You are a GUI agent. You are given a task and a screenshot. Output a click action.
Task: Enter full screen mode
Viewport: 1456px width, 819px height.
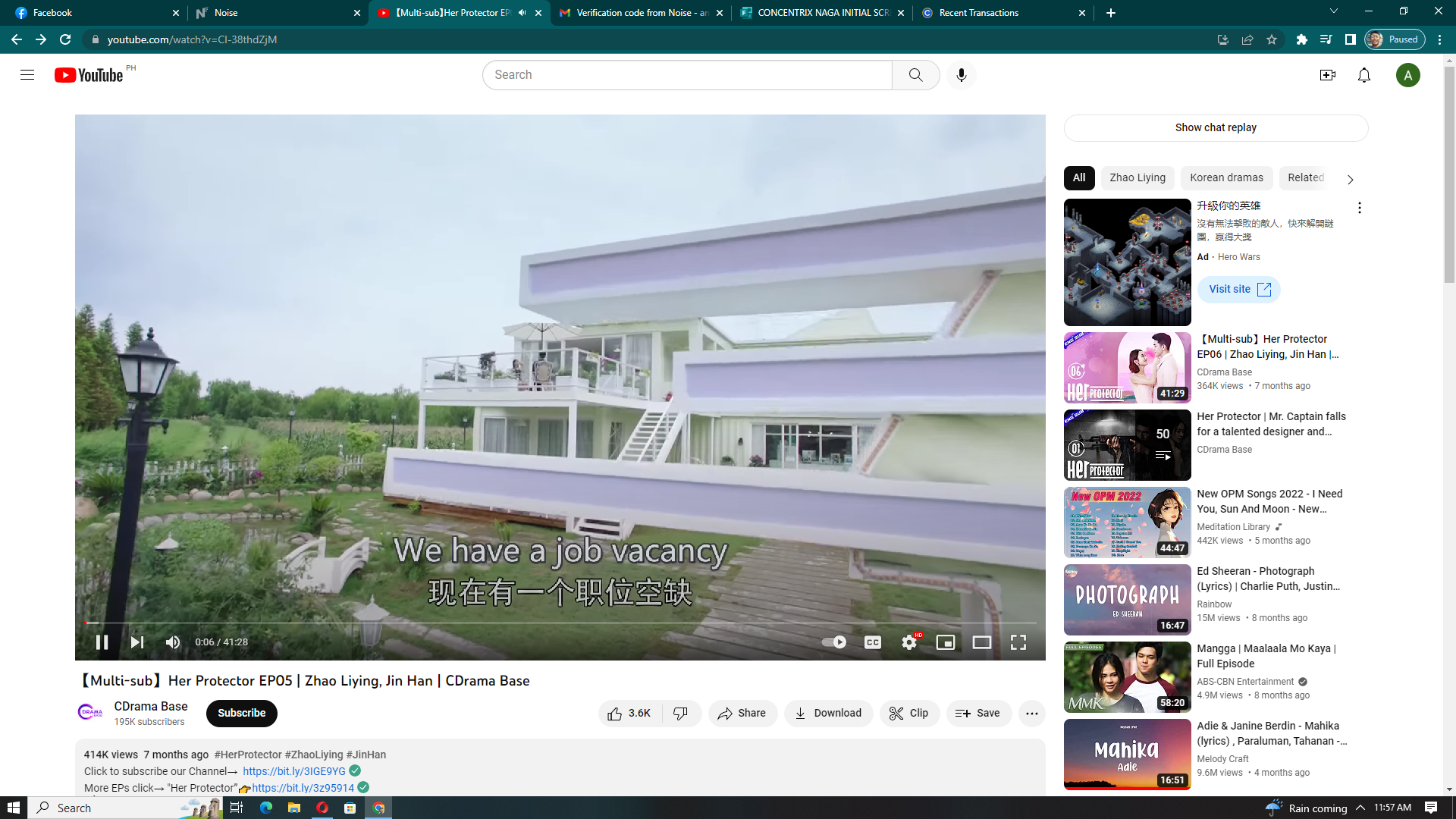tap(1018, 642)
